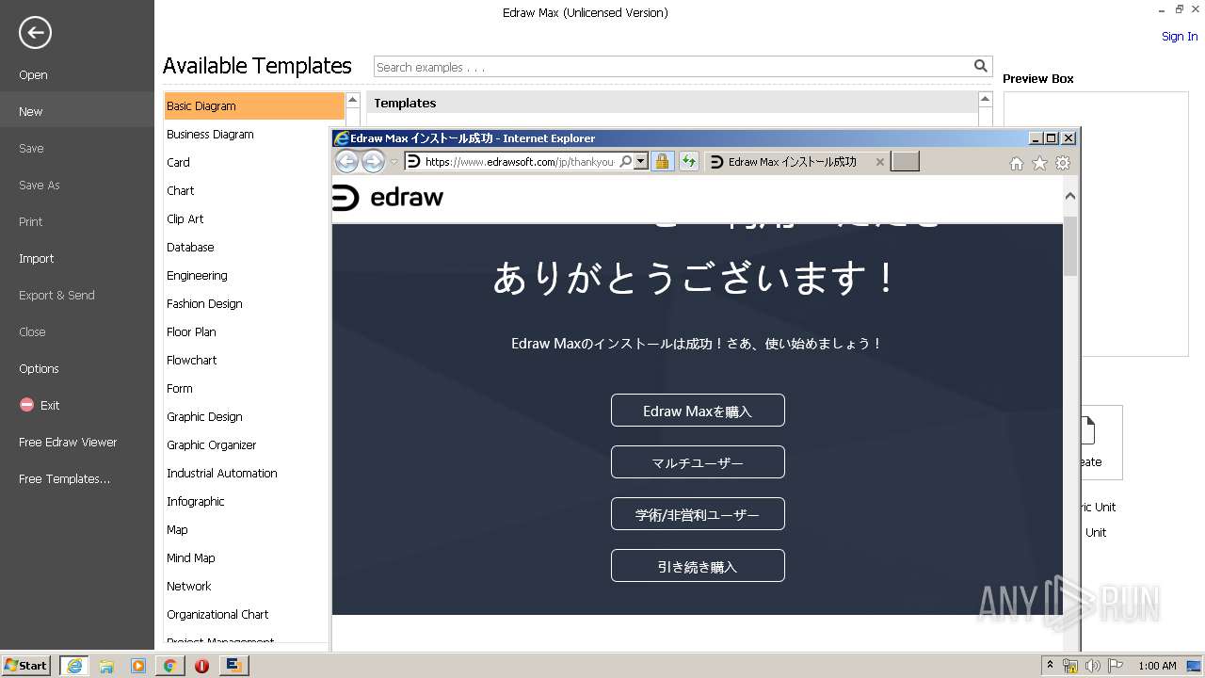The height and width of the screenshot is (678, 1205).
Task: Click the IE URL address field
Action: (x=520, y=161)
